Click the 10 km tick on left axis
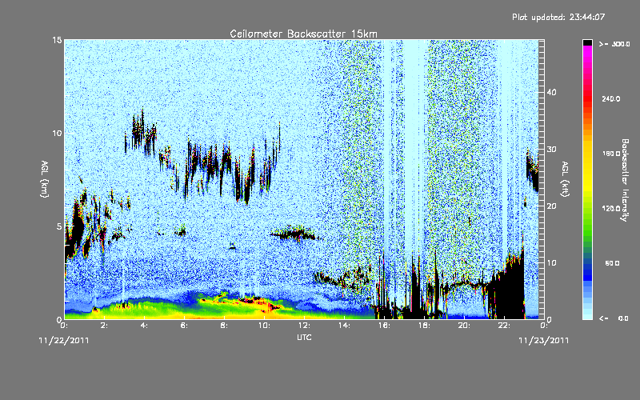640x400 pixels. point(57,133)
